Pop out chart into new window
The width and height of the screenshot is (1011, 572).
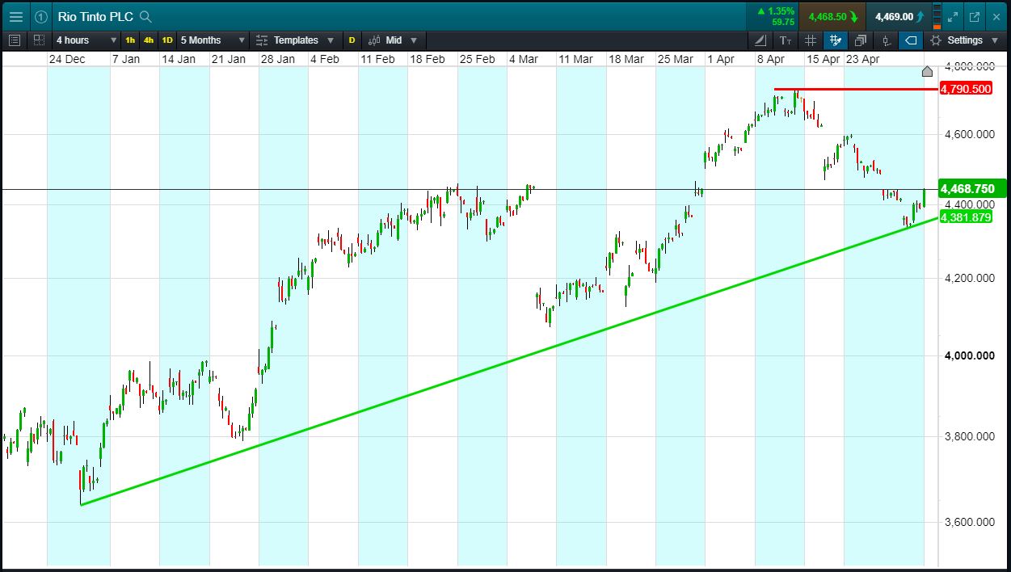pos(975,17)
